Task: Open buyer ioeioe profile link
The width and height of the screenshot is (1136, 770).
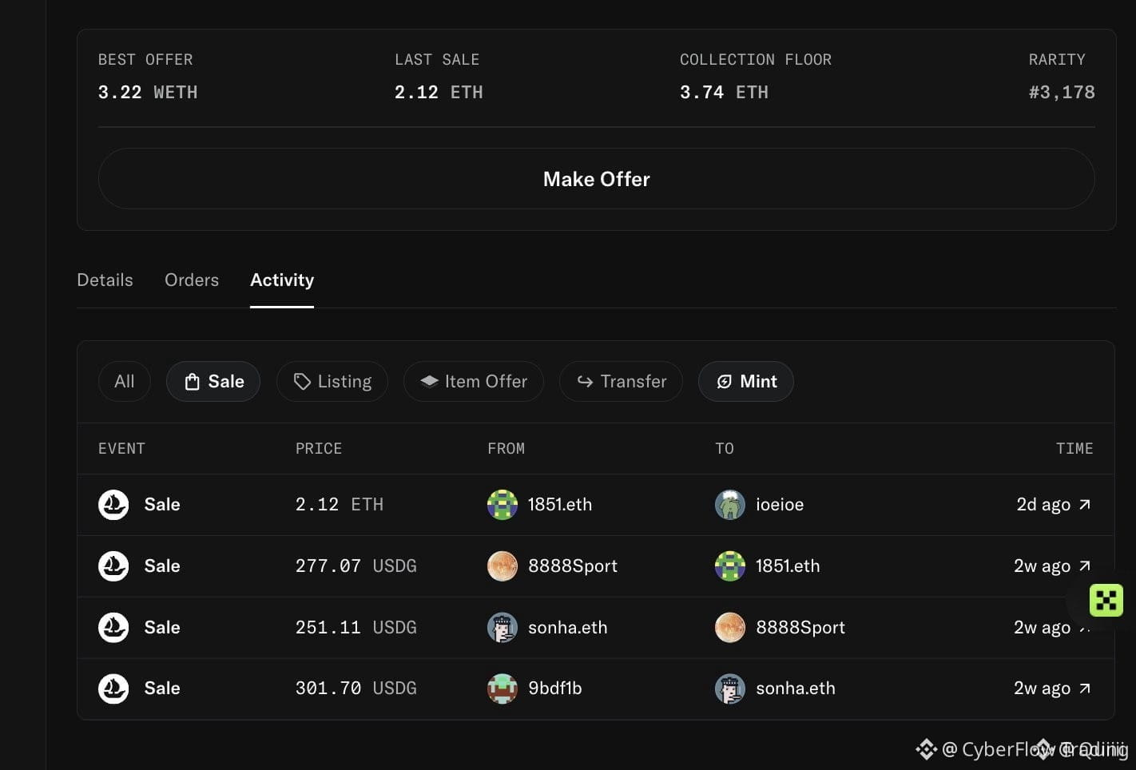Action: pyautogui.click(x=780, y=505)
